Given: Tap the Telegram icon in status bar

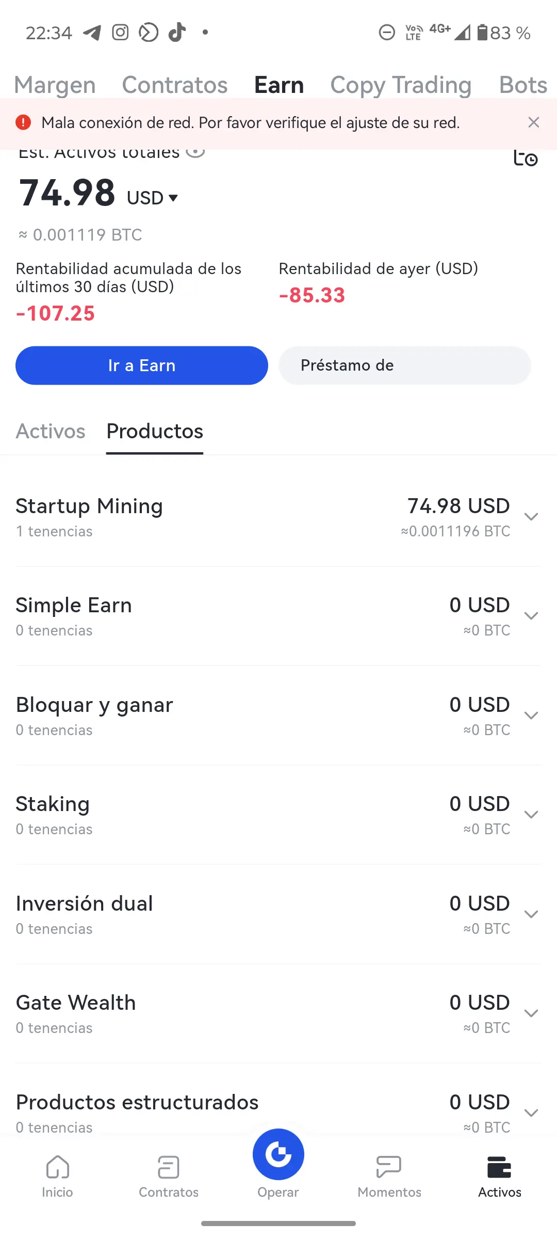Looking at the screenshot, I should coord(92,33).
